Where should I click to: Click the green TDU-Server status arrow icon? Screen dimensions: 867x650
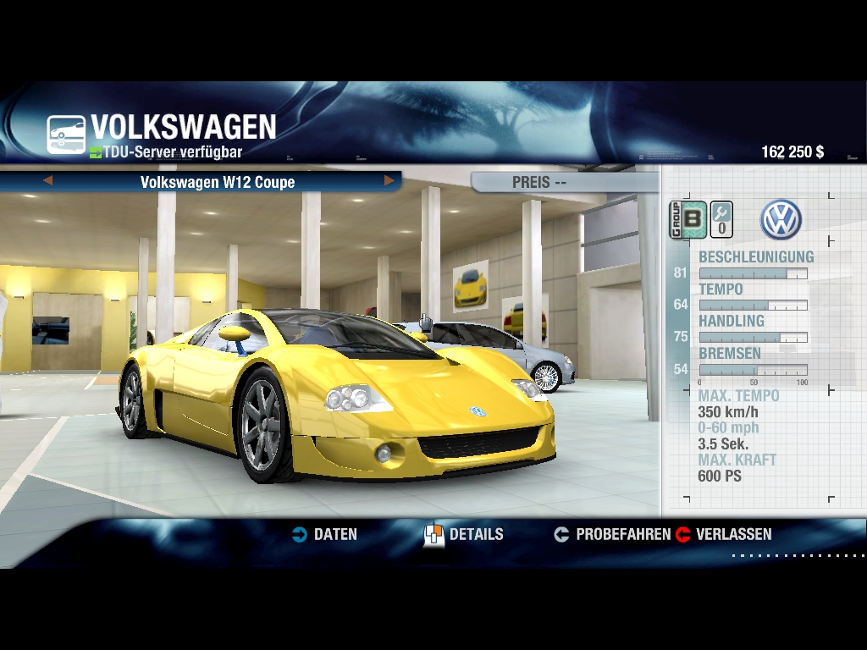click(95, 153)
